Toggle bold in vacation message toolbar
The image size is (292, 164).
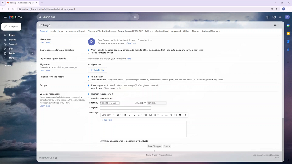pos(125,115)
